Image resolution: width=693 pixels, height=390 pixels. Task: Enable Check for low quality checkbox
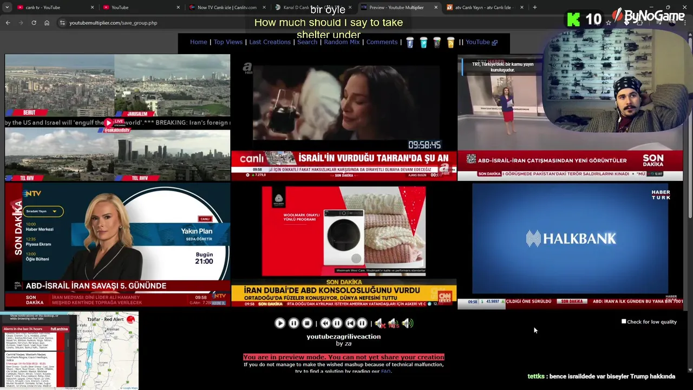pos(624,322)
